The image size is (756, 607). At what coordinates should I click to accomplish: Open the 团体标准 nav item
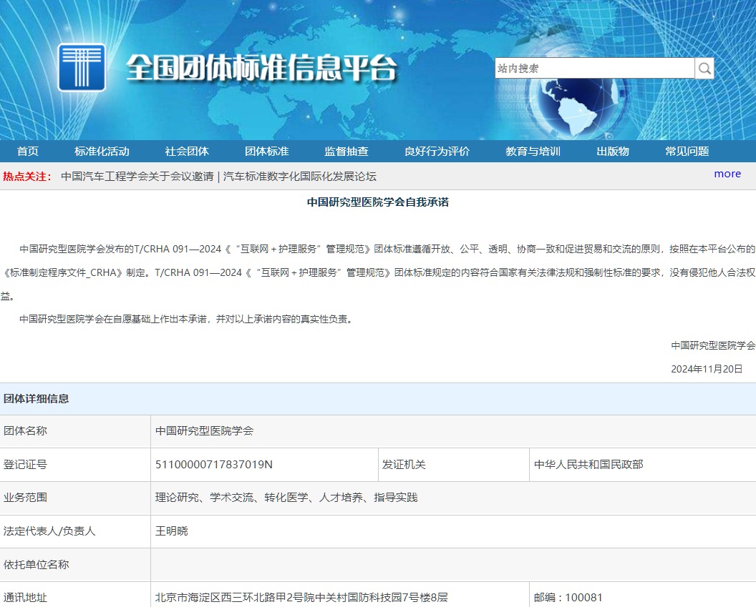(266, 151)
